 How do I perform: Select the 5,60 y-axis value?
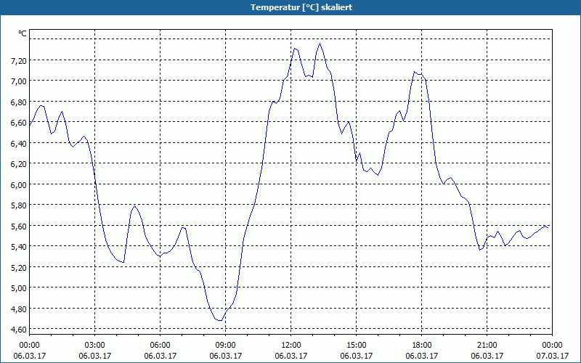point(19,227)
